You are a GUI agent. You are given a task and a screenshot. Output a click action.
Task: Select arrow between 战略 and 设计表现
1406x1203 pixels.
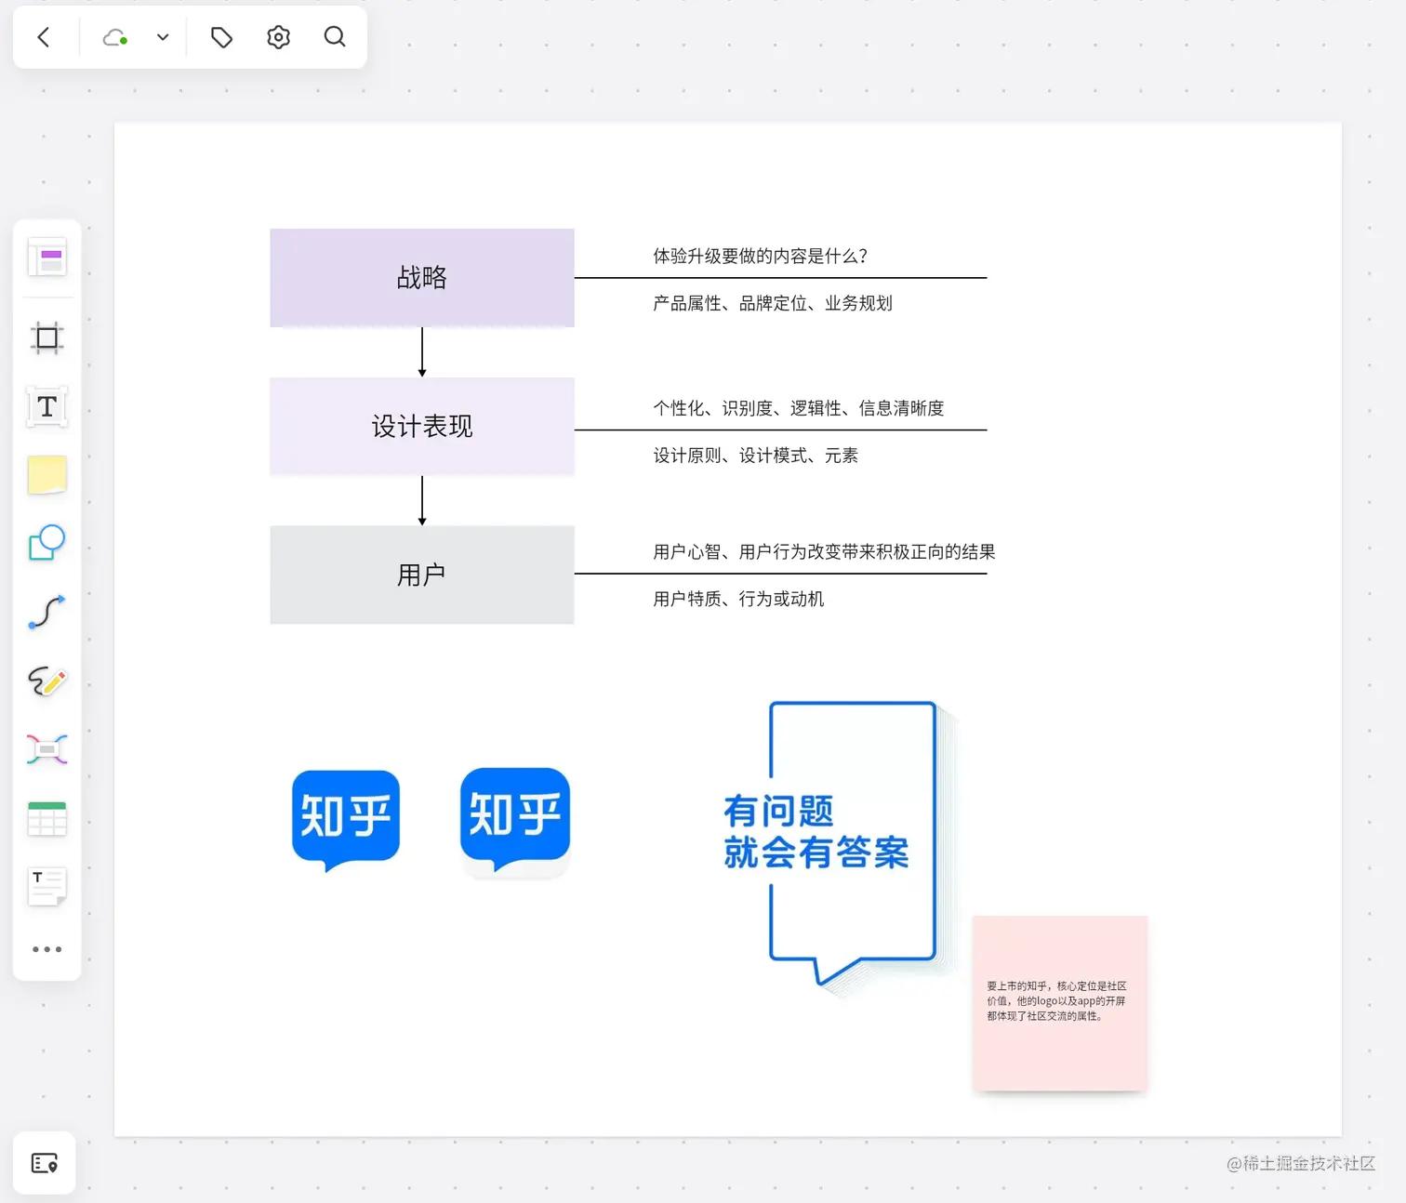(422, 352)
